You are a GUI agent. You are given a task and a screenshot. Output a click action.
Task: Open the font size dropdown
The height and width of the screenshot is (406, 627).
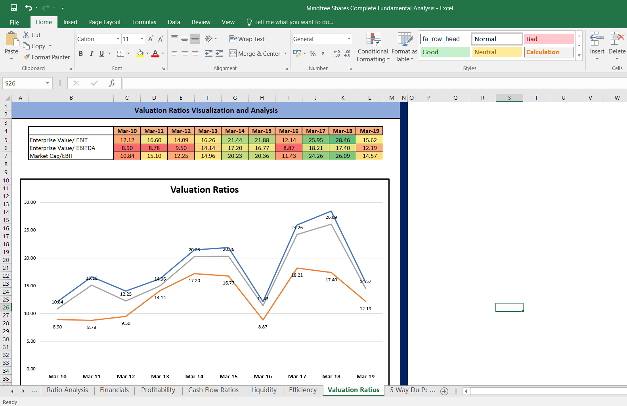coord(142,39)
